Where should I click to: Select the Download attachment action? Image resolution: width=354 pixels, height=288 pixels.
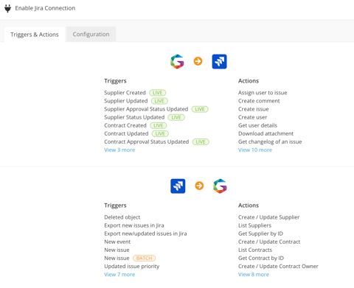[x=265, y=133]
